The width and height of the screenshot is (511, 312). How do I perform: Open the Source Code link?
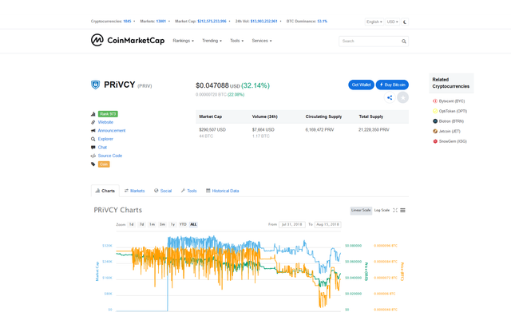(110, 156)
